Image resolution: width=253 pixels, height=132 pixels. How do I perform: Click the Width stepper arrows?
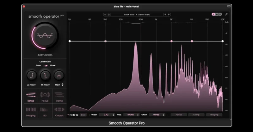click(113, 115)
